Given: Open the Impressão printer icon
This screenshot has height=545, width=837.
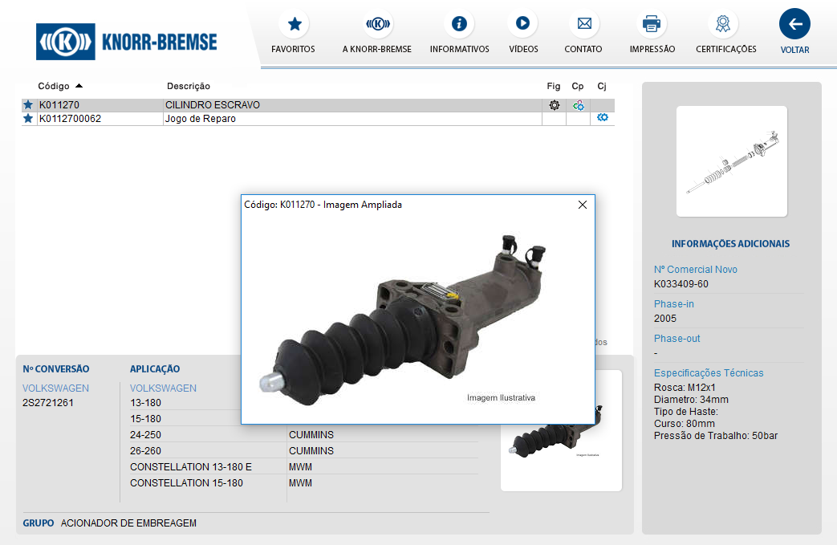Looking at the screenshot, I should tap(652, 24).
